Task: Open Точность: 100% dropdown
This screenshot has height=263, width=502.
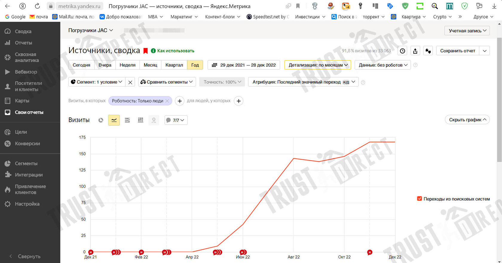Action: (x=222, y=82)
